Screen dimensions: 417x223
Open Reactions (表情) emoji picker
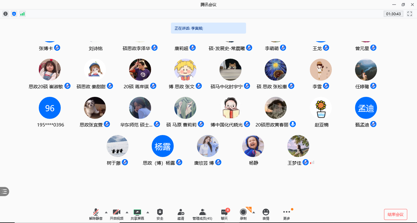(x=266, y=214)
